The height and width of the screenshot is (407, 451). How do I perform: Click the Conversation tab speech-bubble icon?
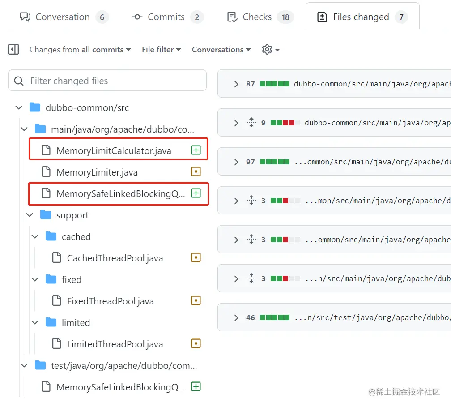(x=25, y=17)
